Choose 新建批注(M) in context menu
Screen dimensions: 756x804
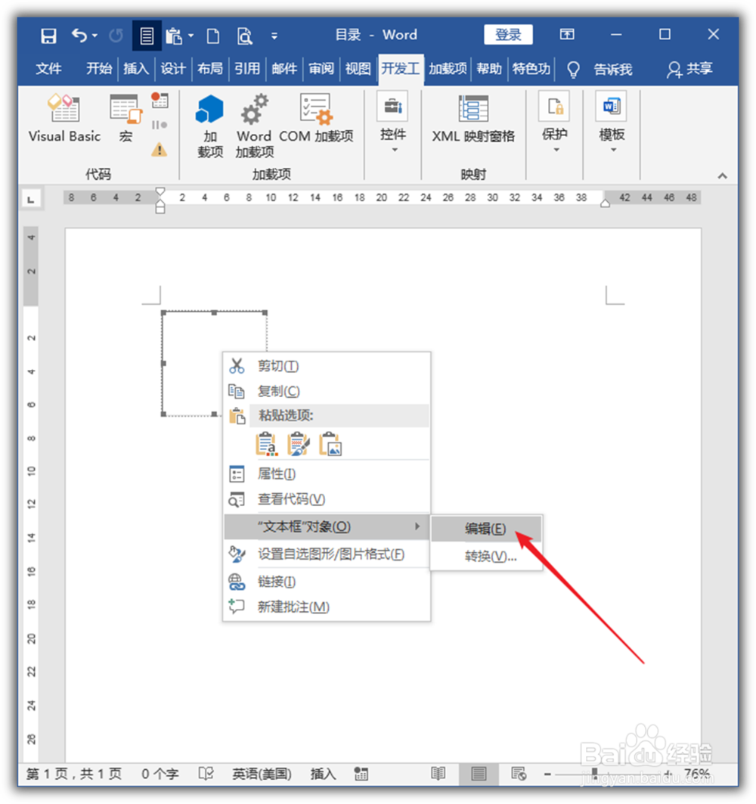(x=327, y=607)
